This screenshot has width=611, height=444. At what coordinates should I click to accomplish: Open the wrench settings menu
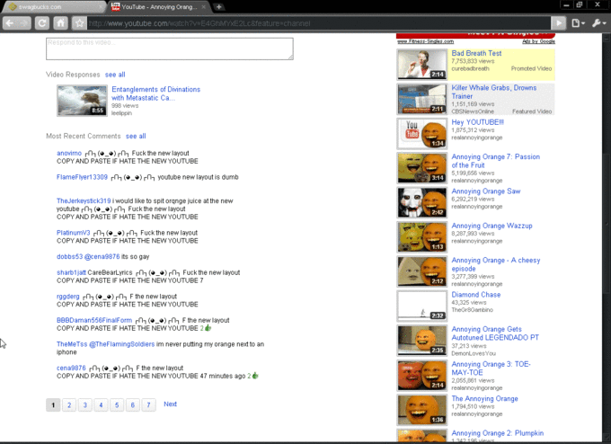click(598, 23)
